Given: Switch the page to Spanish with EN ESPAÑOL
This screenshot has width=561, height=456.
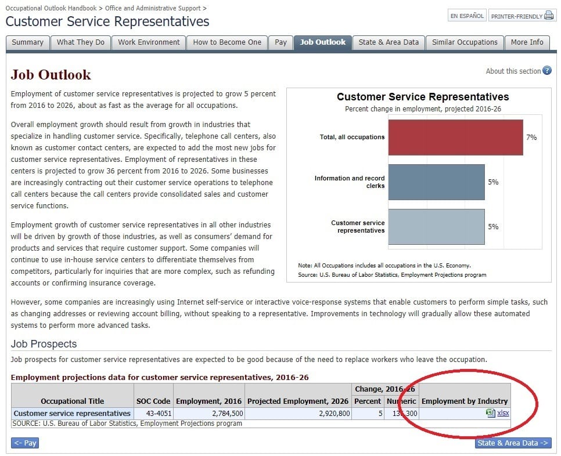Looking at the screenshot, I should (466, 16).
